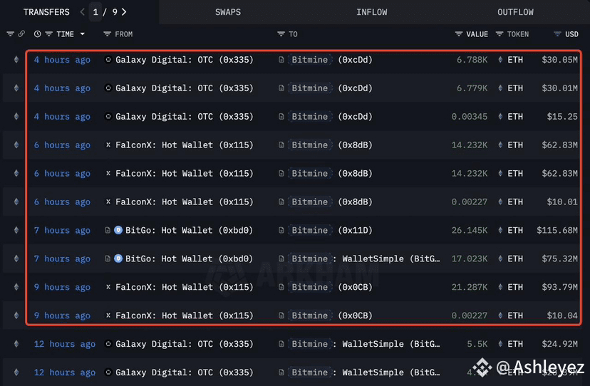Click the Ethereum chain icon on $30.05M row
The image size is (590, 386).
click(x=16, y=60)
